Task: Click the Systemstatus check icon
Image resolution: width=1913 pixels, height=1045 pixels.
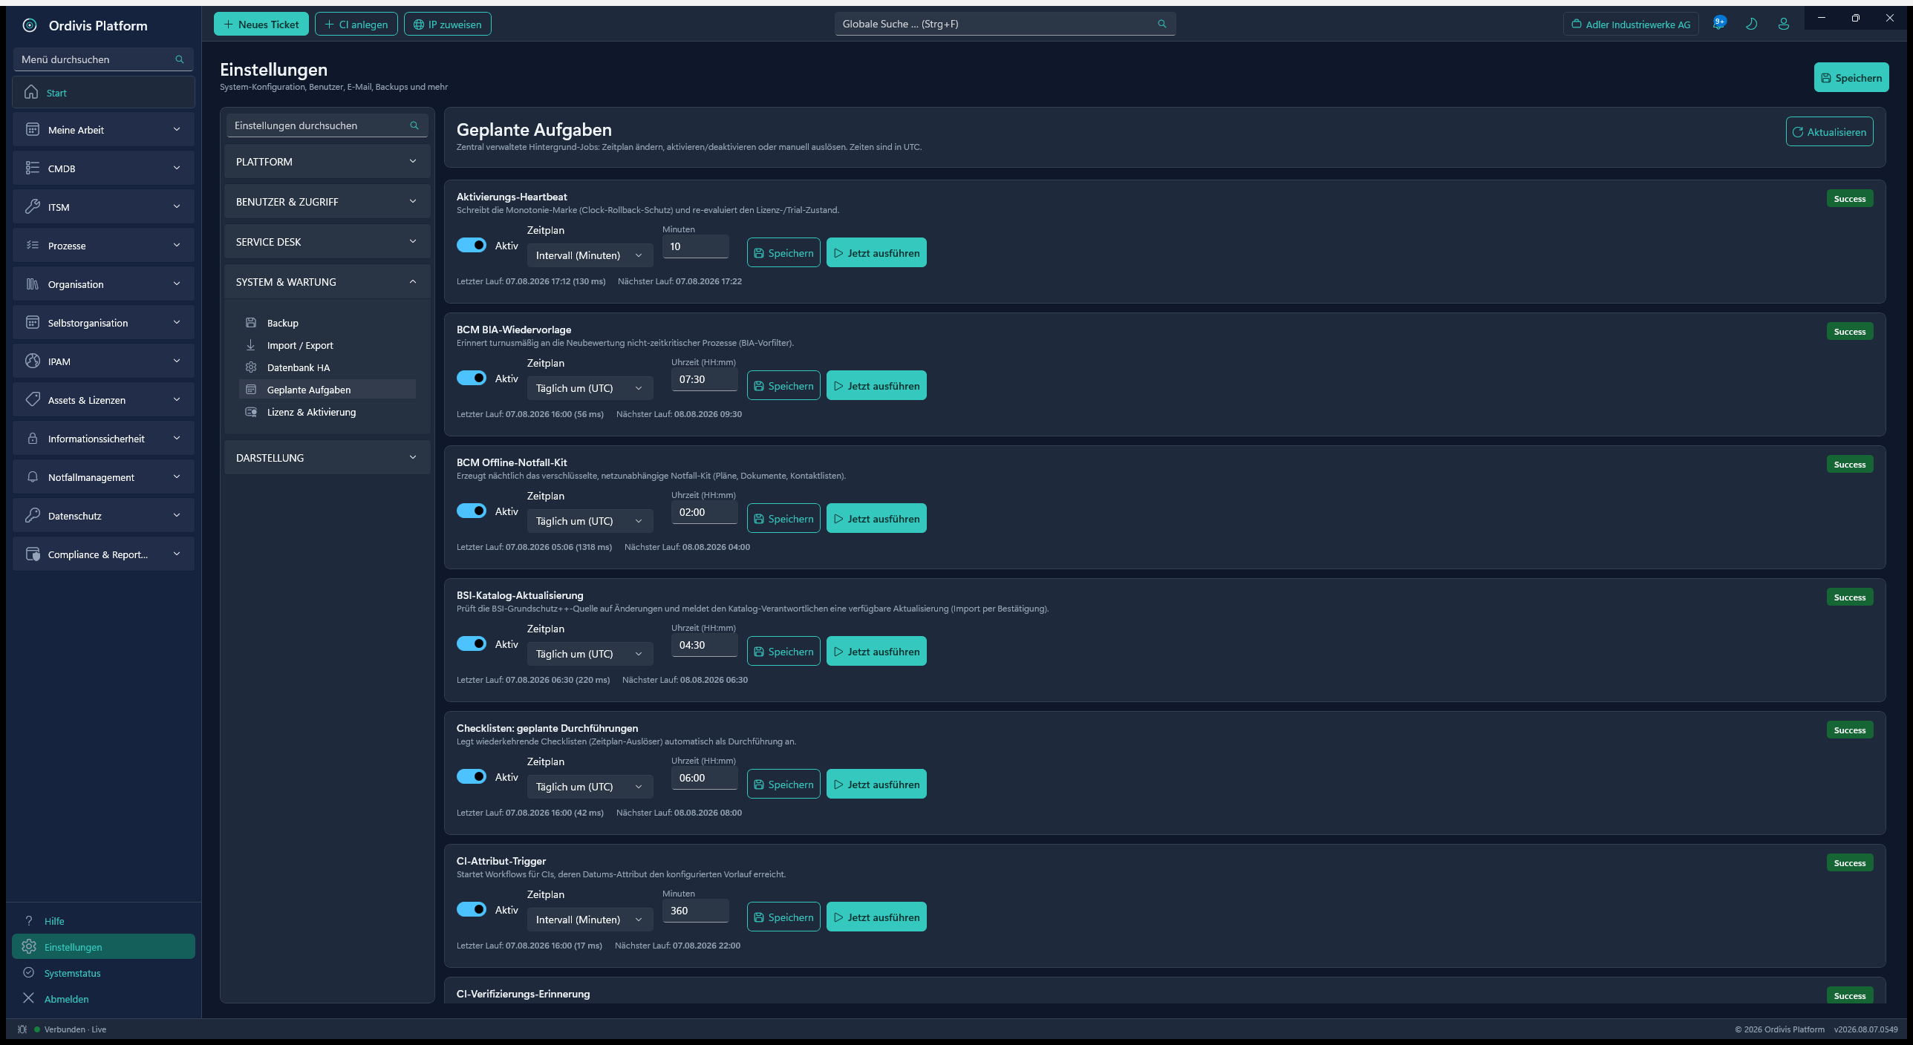Action: (x=29, y=973)
